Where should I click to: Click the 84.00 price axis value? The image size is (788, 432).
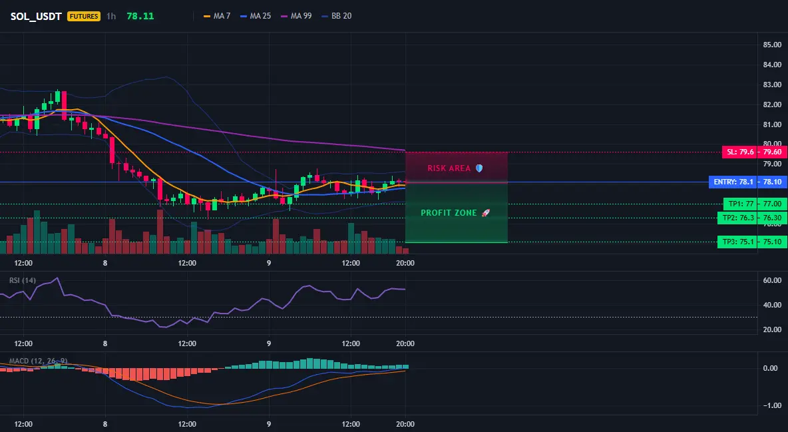[x=773, y=65]
